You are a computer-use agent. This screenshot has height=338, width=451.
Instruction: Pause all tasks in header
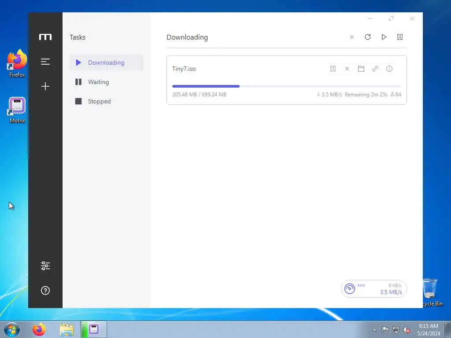click(x=400, y=37)
